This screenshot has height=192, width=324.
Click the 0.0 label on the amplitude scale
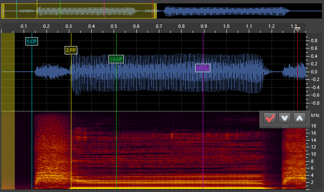tap(314, 72)
